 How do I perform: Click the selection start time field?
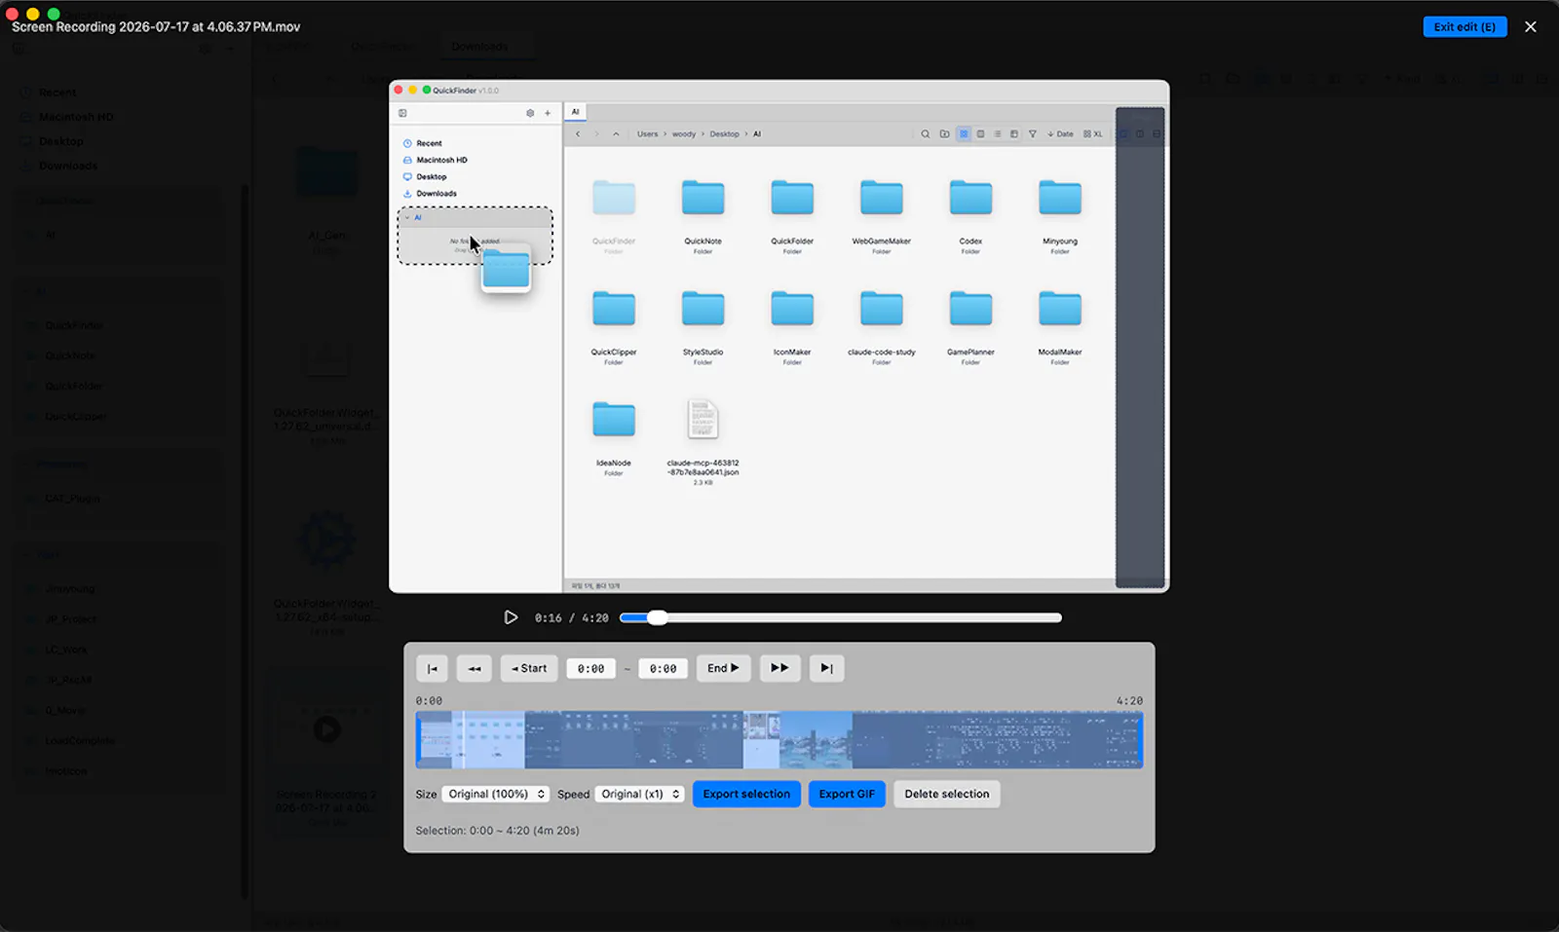[590, 669]
